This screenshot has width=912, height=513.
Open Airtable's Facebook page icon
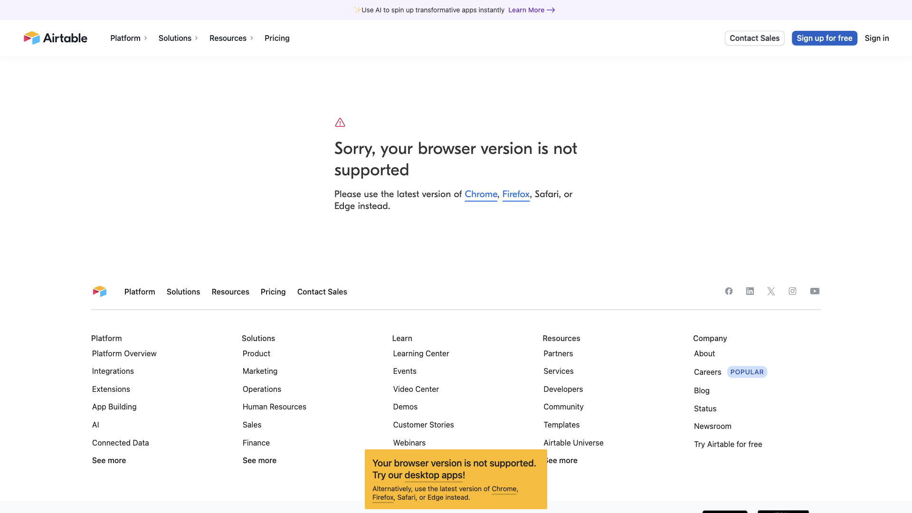pyautogui.click(x=729, y=291)
